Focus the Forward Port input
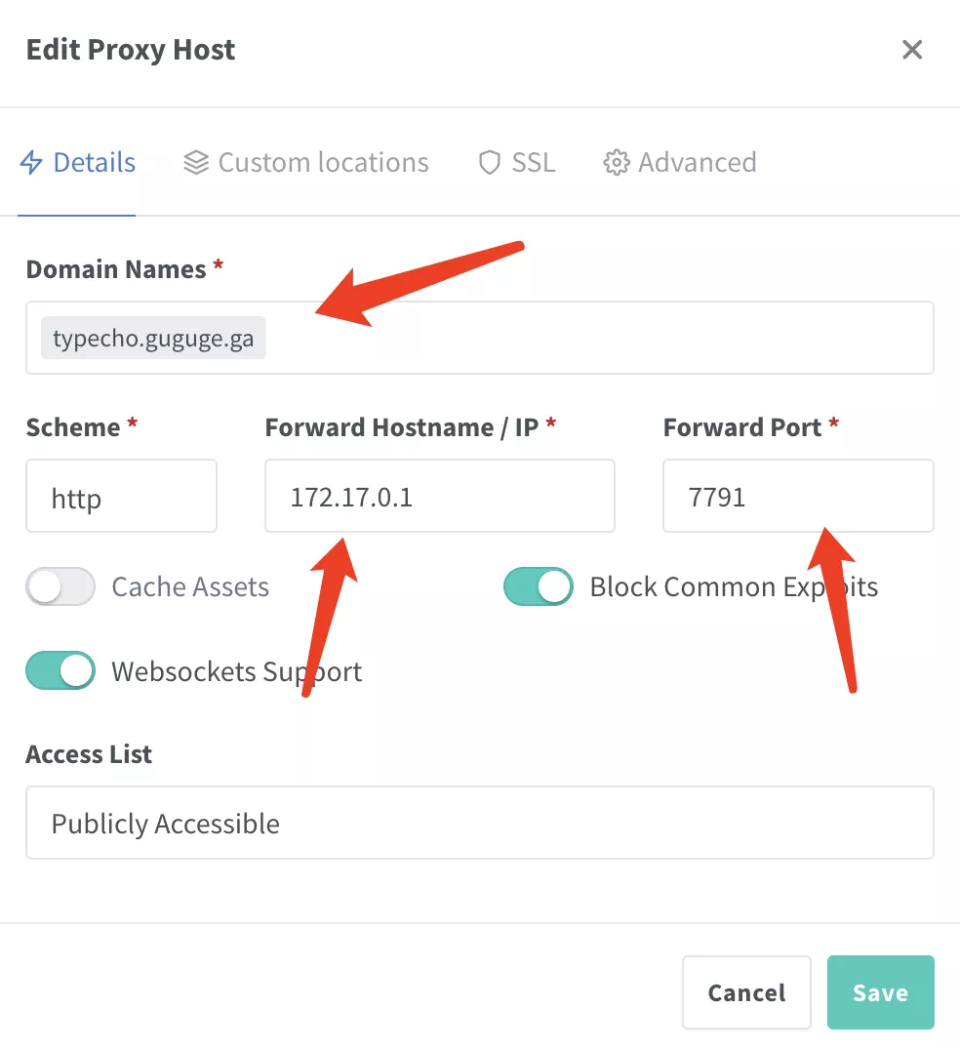Viewport: 960px width, 1048px height. [x=797, y=497]
